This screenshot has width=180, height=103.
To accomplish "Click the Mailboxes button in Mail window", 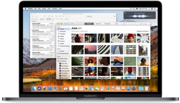I will 35,19.
